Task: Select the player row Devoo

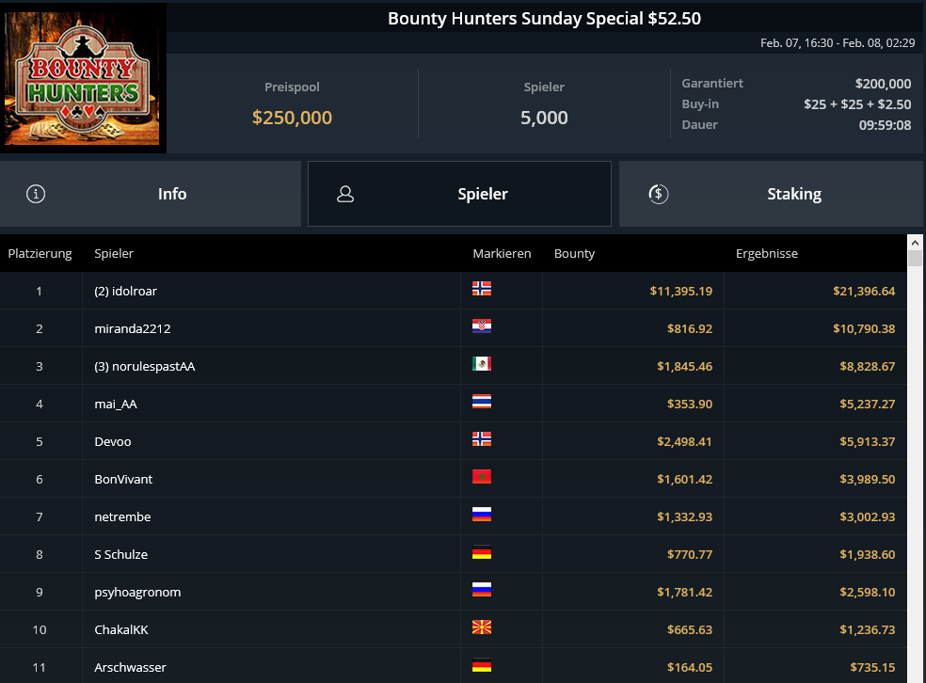Action: (x=454, y=441)
